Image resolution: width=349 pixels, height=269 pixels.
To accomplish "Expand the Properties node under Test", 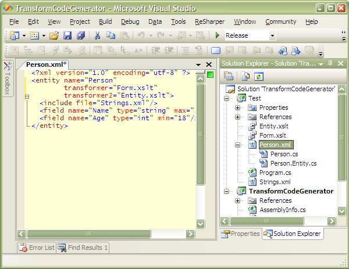I will [x=238, y=107].
